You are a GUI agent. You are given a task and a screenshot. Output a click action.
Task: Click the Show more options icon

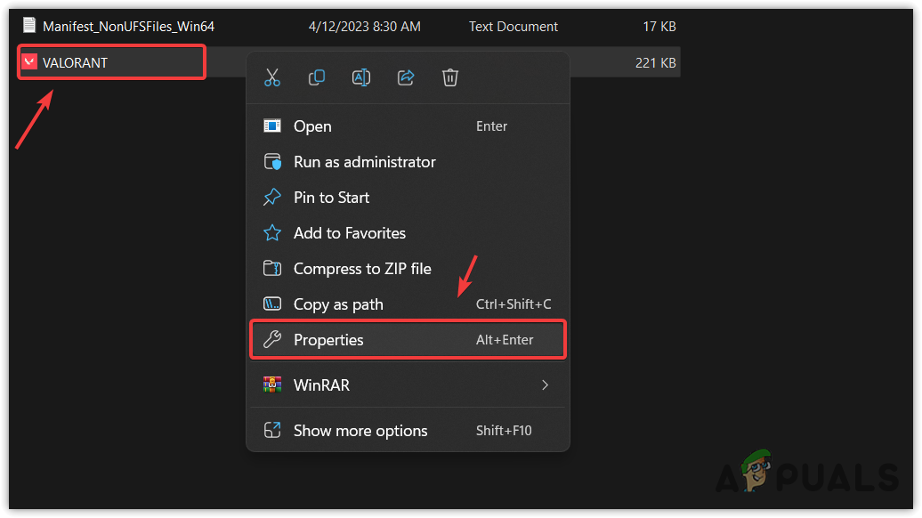[272, 431]
